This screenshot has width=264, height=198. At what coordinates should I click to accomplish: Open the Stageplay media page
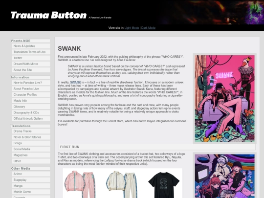coord(31,180)
